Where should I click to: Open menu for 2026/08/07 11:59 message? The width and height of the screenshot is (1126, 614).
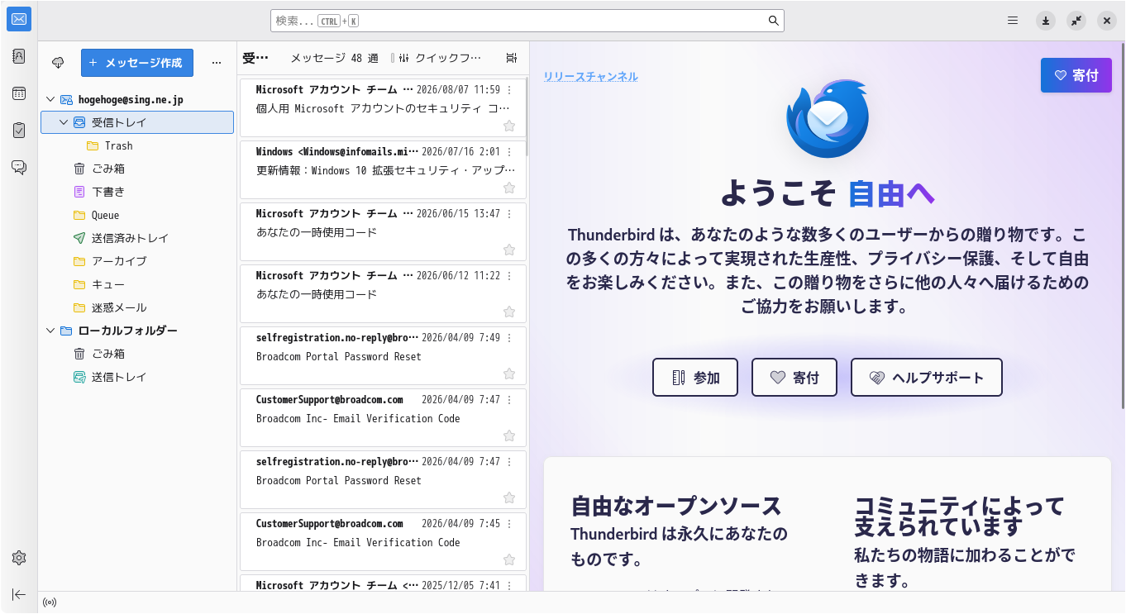[509, 89]
